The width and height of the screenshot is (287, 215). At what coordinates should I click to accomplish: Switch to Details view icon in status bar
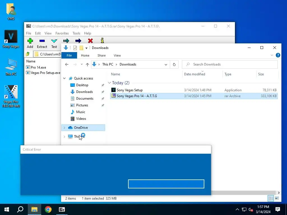pos(271,198)
